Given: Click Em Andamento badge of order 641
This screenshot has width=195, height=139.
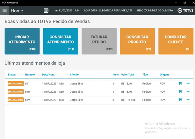Looking at the screenshot, I should coord(16,84).
